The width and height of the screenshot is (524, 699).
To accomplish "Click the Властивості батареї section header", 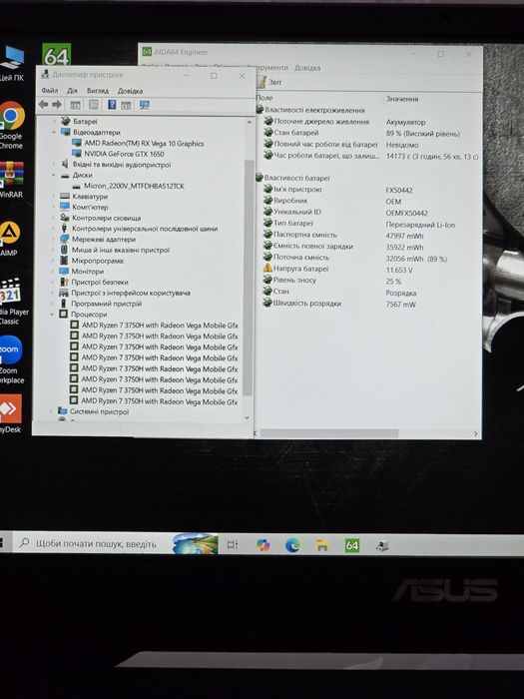I will (297, 178).
